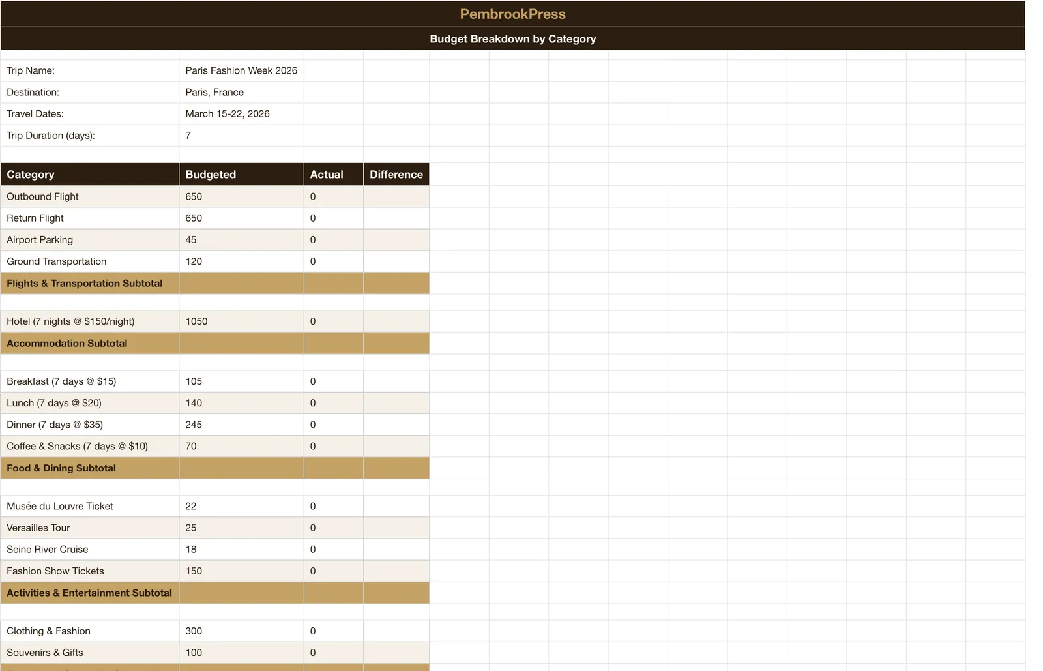Click Versailles Tour budgeted value 25
This screenshot has width=1043, height=671.
coord(241,528)
